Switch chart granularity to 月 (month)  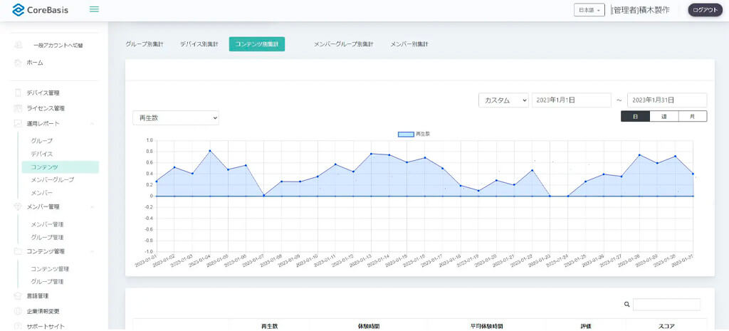(x=692, y=116)
